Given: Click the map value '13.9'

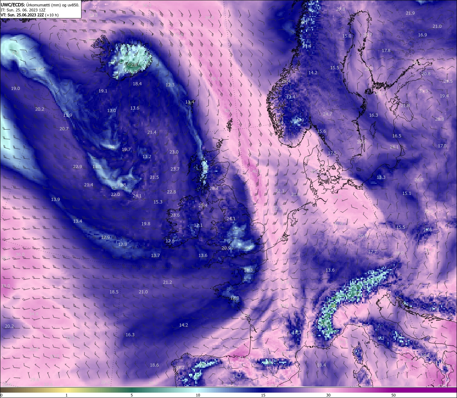Looking at the screenshot, I should (55, 199).
